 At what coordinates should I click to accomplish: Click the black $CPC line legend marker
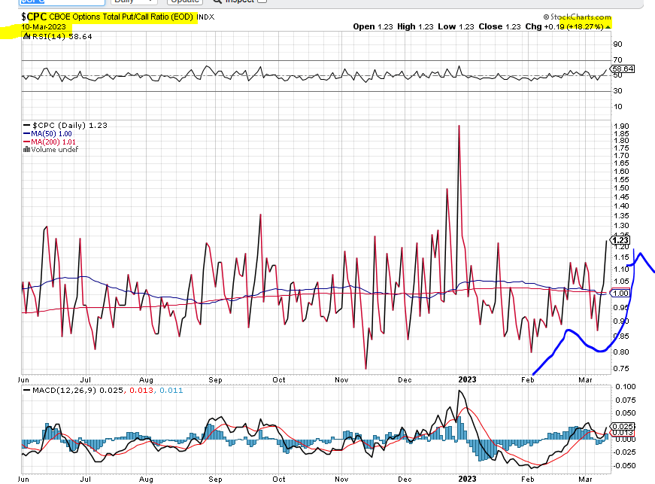(26, 125)
